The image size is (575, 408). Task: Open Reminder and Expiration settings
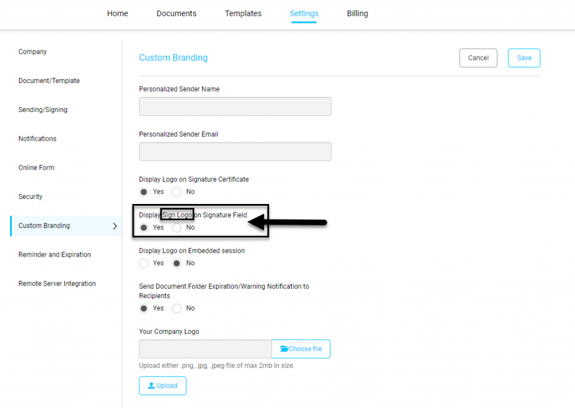(54, 254)
